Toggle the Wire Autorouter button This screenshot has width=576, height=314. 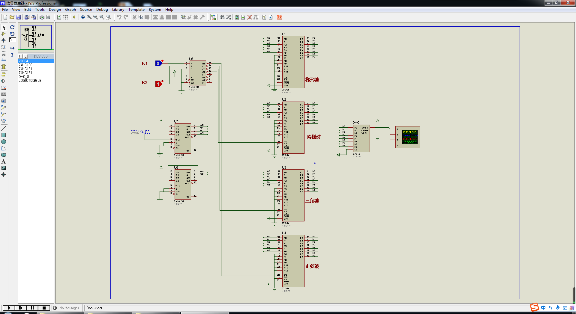point(213,17)
